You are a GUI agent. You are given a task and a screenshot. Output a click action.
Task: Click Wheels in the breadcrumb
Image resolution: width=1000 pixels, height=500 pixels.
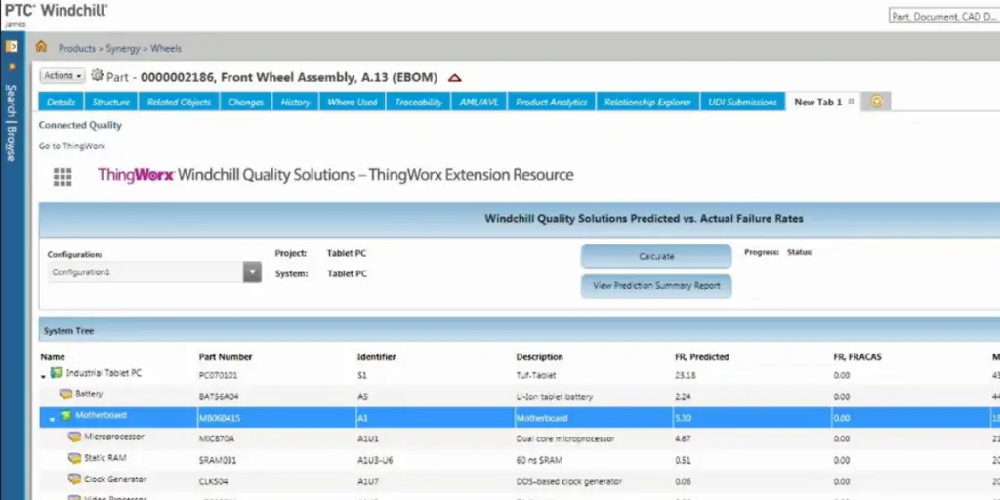tap(166, 48)
